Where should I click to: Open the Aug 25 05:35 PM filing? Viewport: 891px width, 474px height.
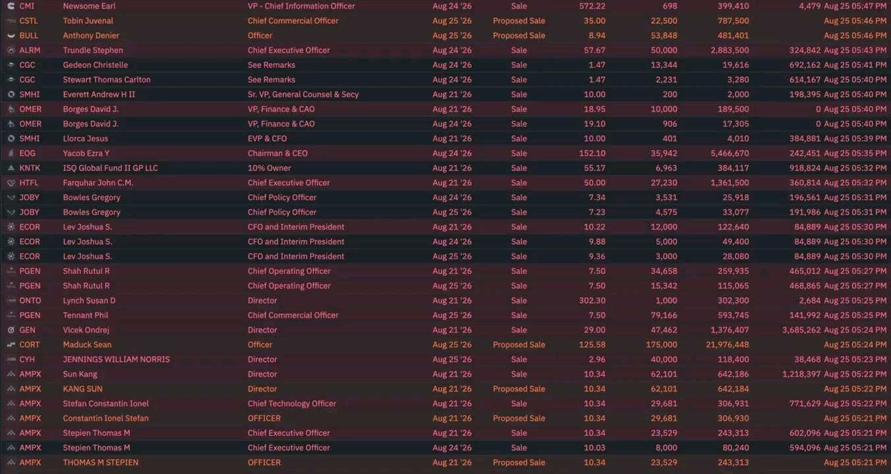(855, 153)
